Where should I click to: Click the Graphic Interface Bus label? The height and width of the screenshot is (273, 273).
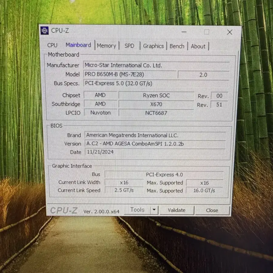click(96, 174)
